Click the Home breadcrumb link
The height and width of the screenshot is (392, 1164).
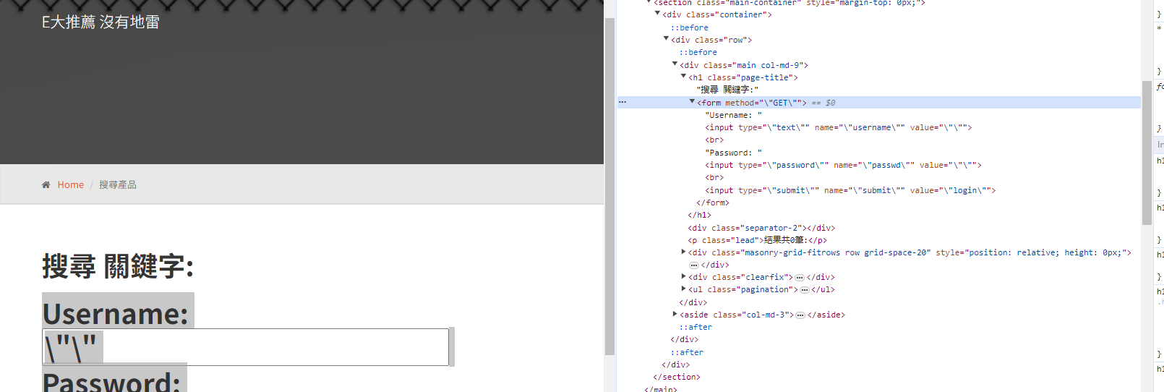(71, 185)
